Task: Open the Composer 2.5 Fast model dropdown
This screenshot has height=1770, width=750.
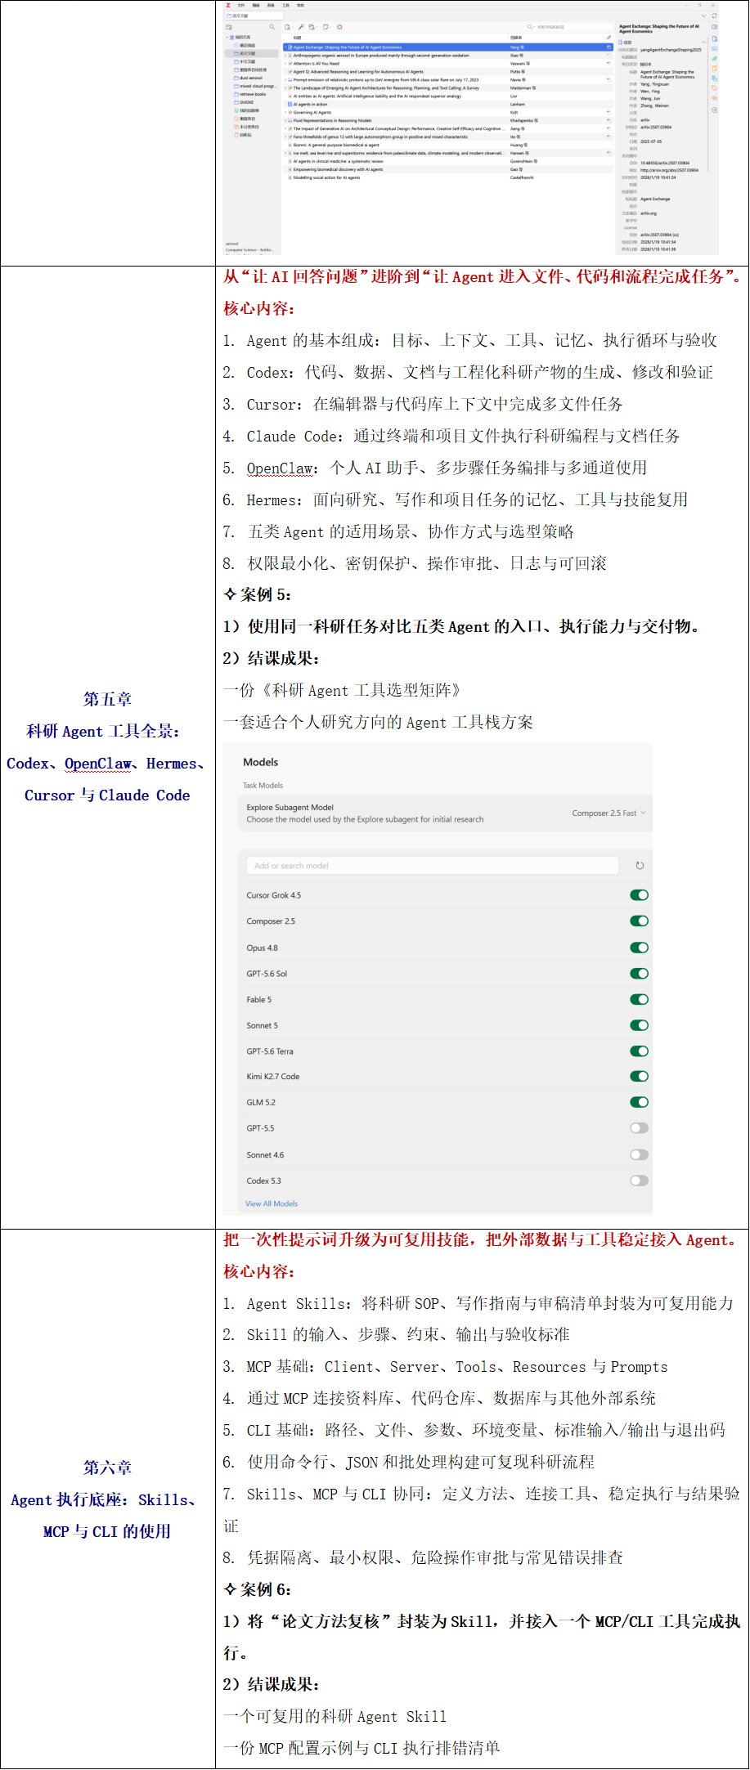Action: (609, 813)
